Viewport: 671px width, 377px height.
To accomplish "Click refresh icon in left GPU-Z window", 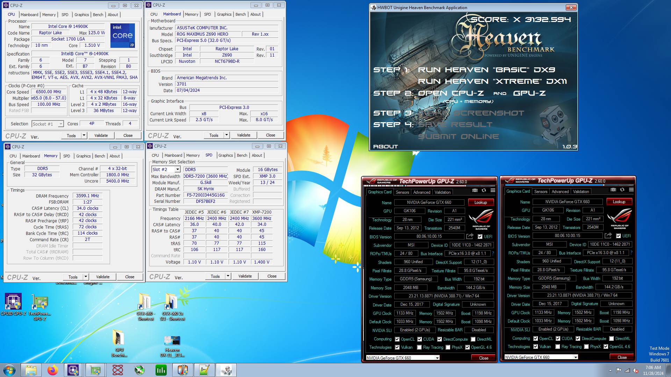I will (484, 190).
